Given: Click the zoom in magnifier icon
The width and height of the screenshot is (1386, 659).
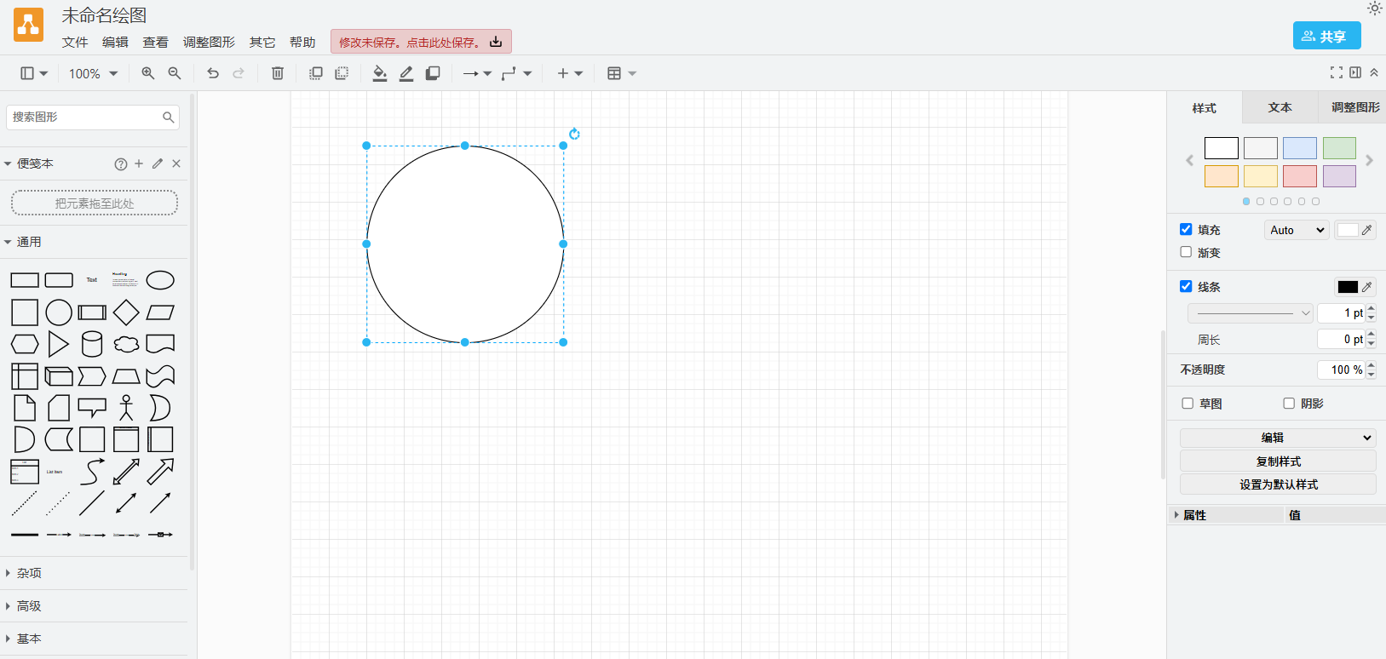Looking at the screenshot, I should tap(147, 73).
